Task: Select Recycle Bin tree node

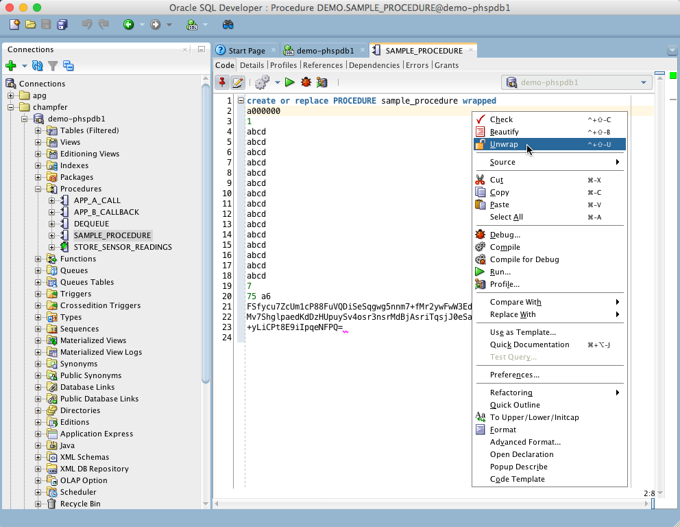Action: coord(80,504)
